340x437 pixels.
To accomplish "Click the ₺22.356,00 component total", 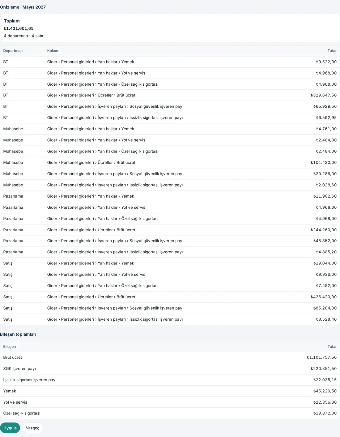I will 325,402.
